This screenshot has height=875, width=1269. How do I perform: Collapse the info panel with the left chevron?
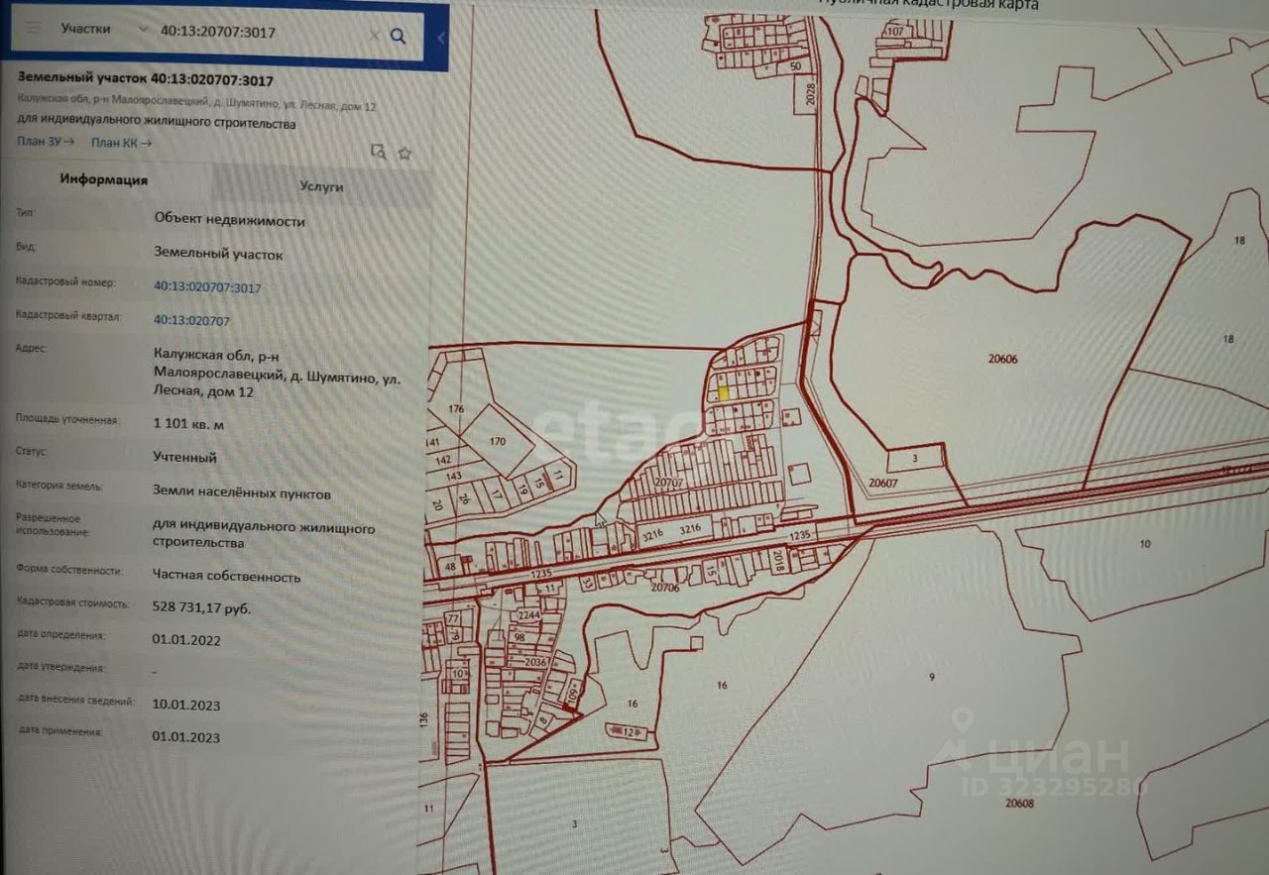tap(441, 38)
